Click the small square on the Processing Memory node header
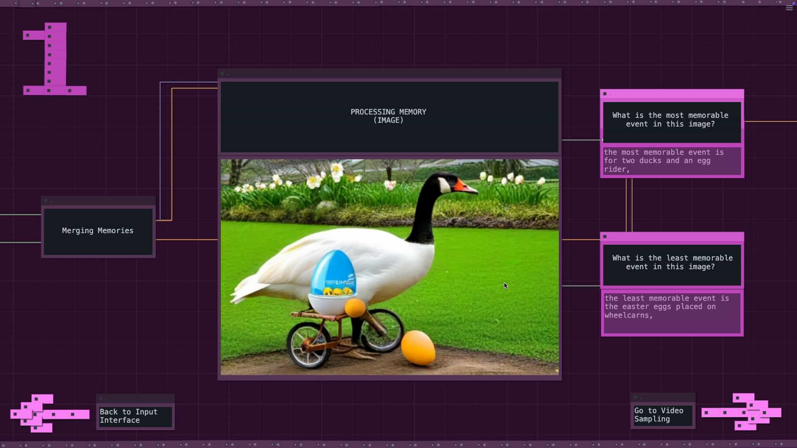797x448 pixels. pyautogui.click(x=222, y=73)
